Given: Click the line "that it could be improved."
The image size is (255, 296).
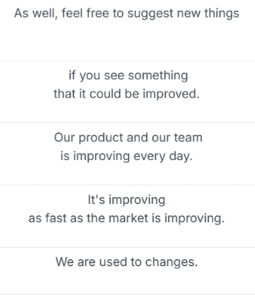Looking at the screenshot, I should tap(127, 94).
